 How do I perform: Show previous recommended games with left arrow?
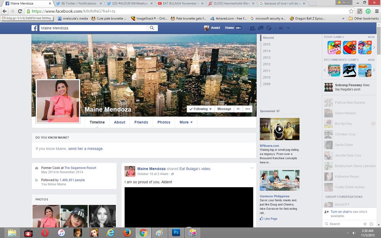[x=325, y=70]
